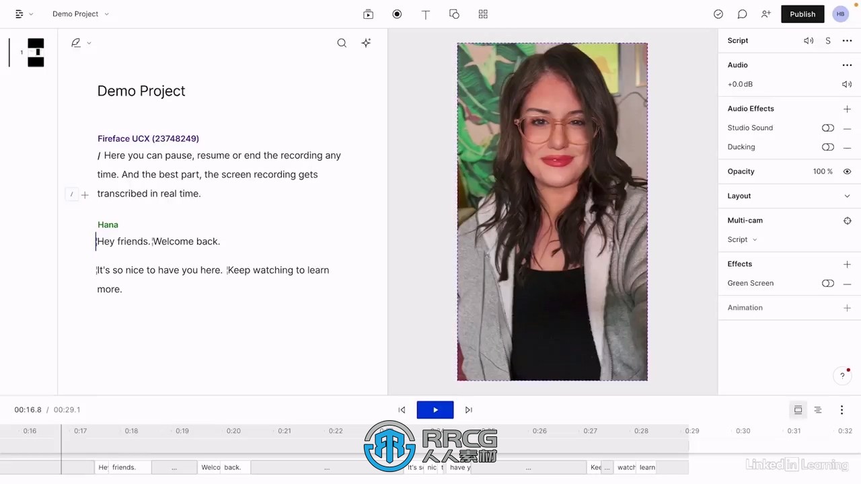Select the 'watch' word clip in timeline
The image size is (861, 484).
coord(626,467)
